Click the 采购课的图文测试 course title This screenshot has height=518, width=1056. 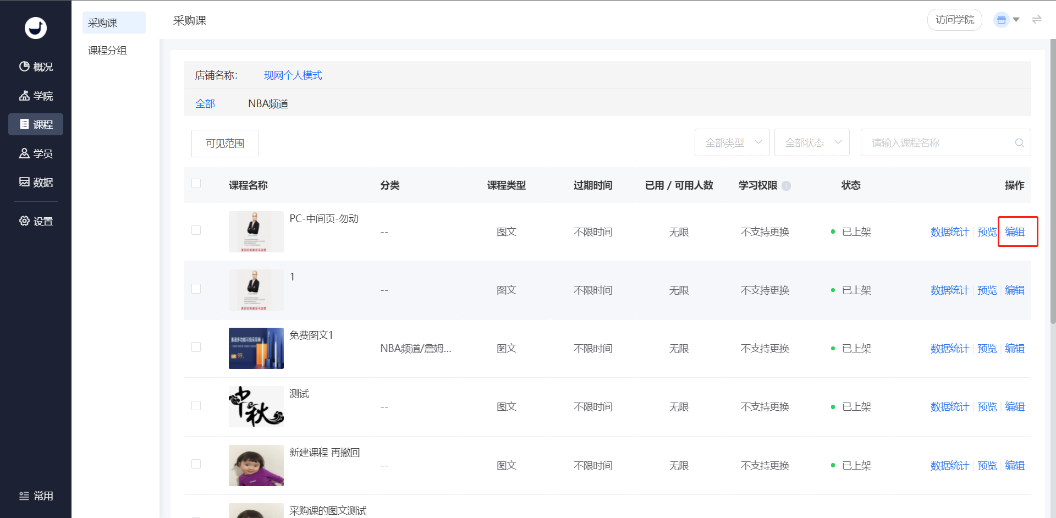tap(328, 511)
